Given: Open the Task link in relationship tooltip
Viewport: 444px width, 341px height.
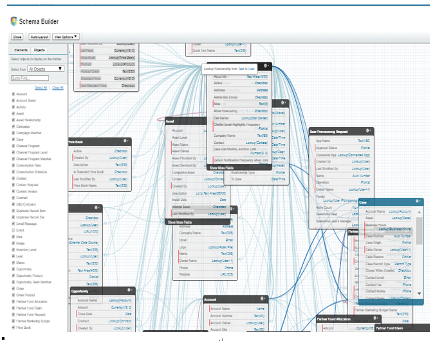Looking at the screenshot, I should tap(241, 69).
